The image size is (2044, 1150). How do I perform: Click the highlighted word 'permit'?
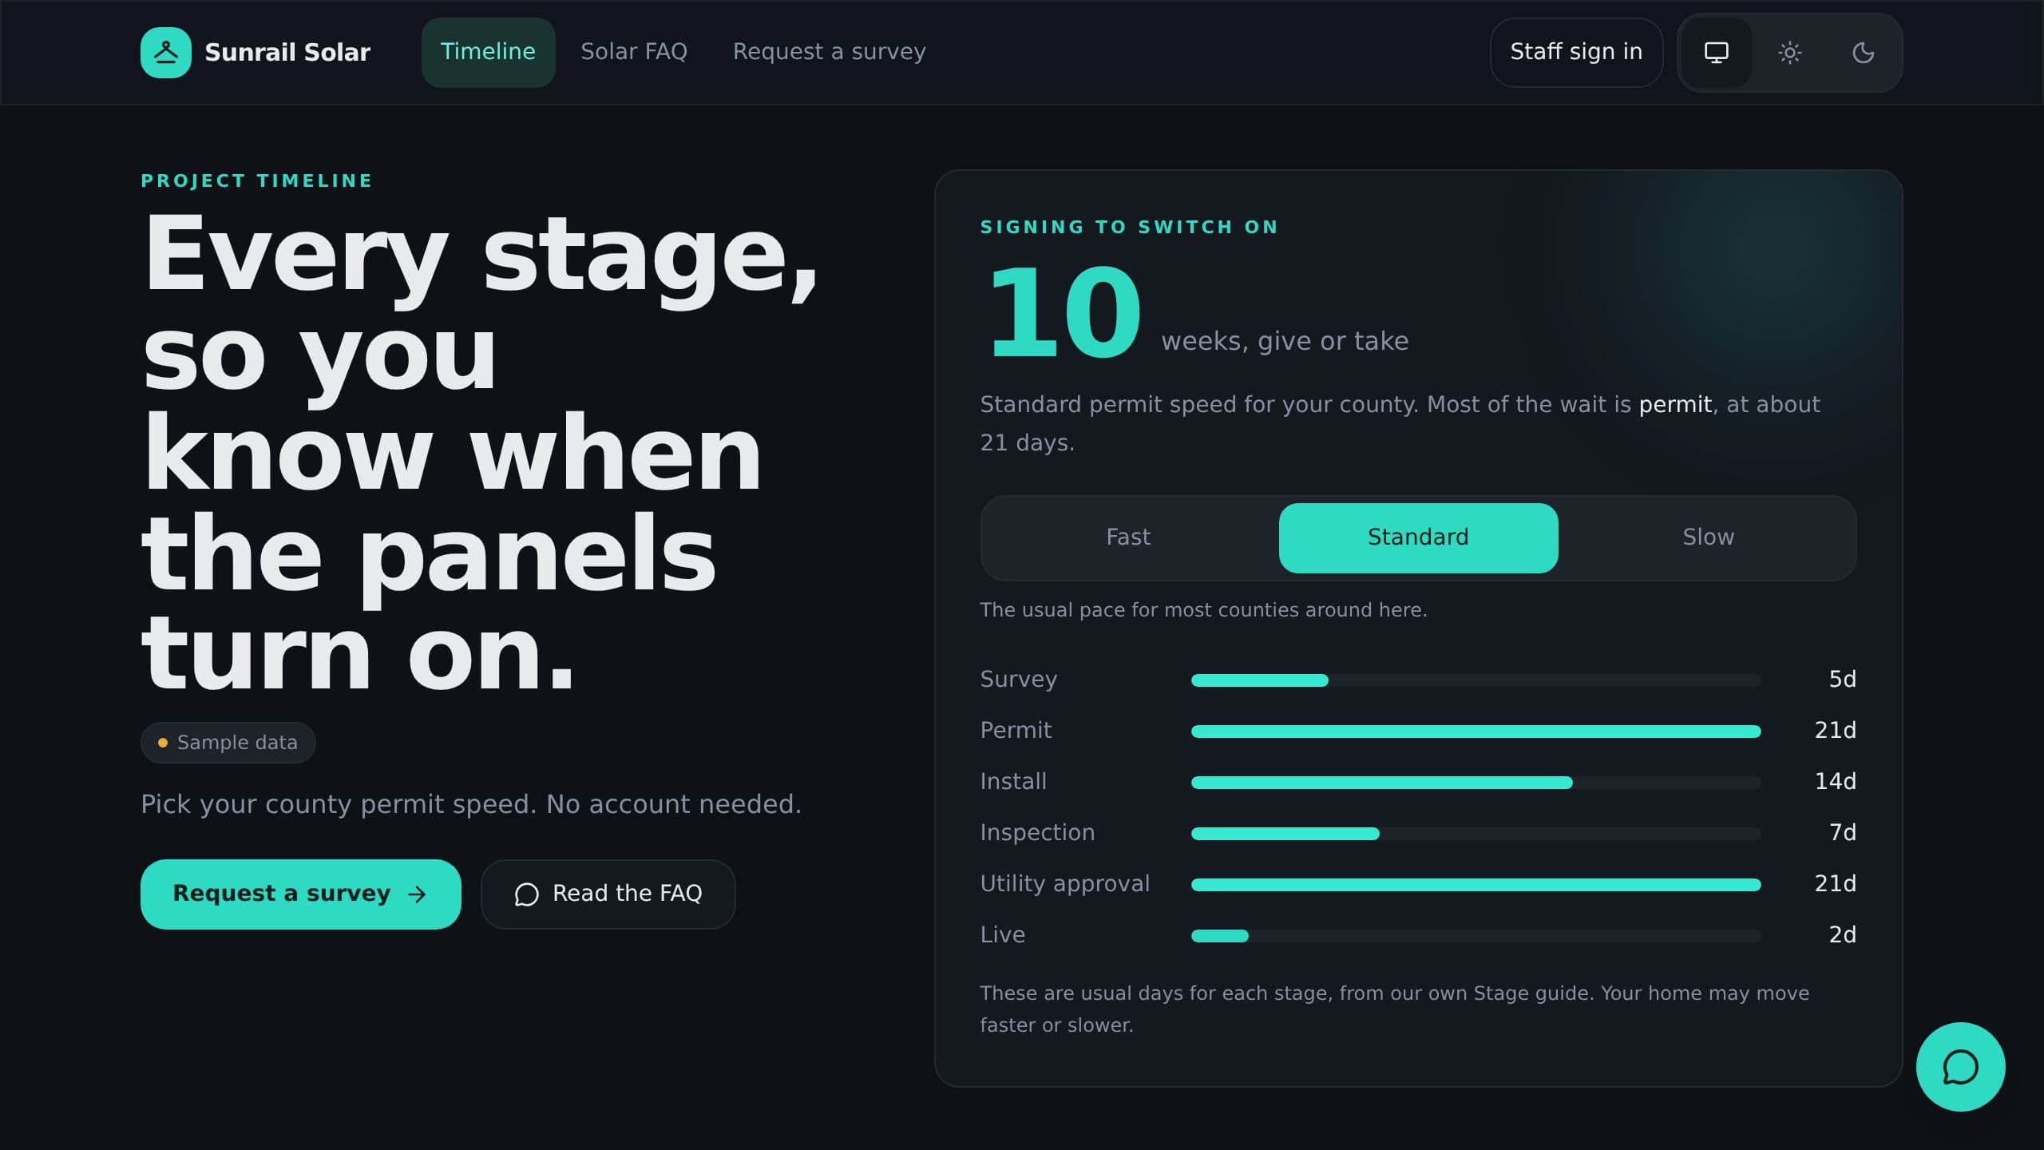coord(1675,404)
